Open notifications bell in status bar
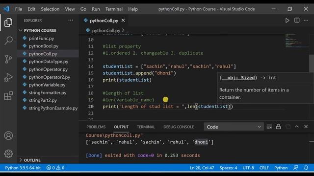This screenshot has height=176, width=314. click(x=306, y=168)
